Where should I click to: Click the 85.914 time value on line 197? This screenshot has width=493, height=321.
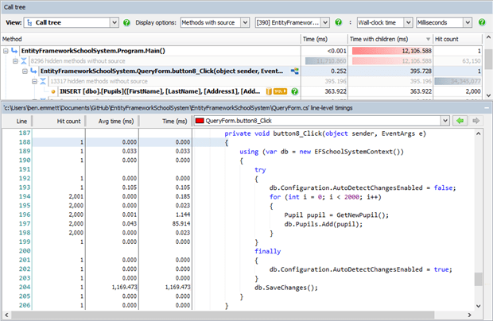coord(181,223)
